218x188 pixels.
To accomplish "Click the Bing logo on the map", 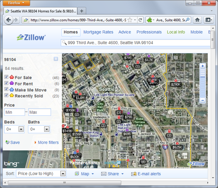I will pos(11,164).
